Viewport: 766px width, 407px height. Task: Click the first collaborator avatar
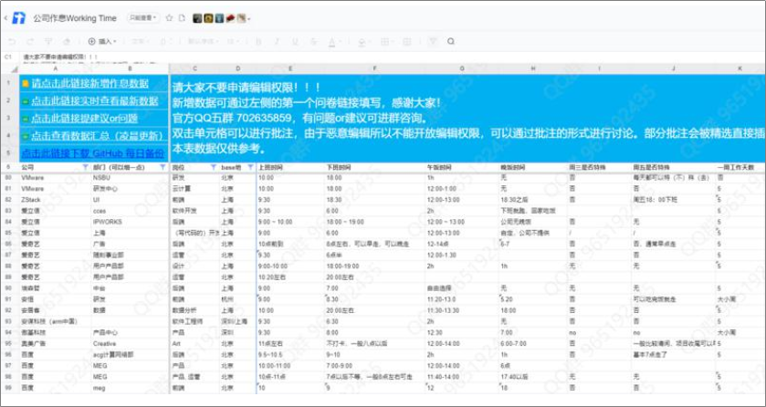pyautogui.click(x=197, y=18)
